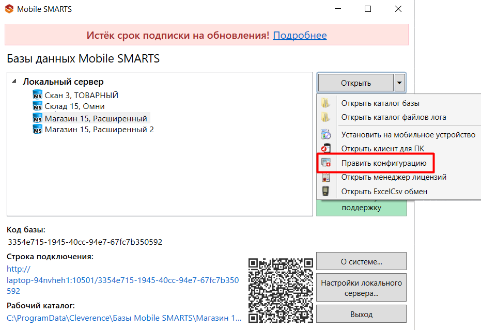Viewport: 481px width, 330px height.
Task: Click the О системе... button
Action: (361, 262)
